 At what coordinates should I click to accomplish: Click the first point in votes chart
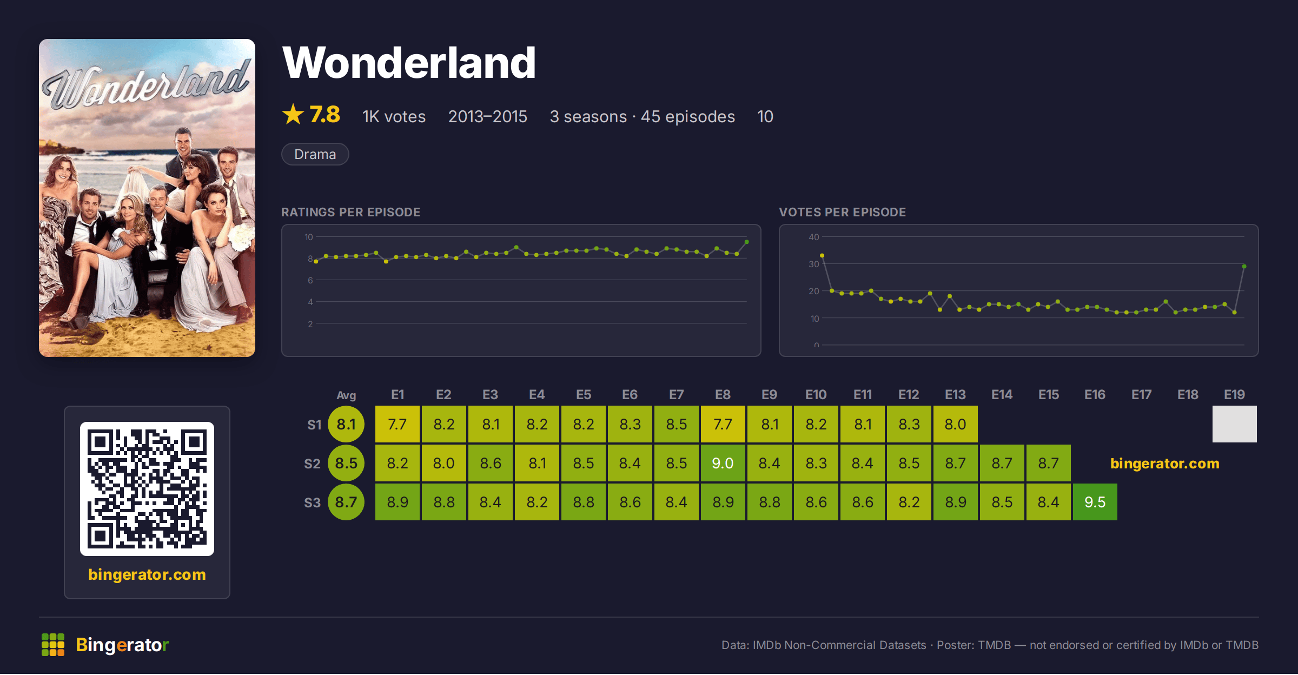click(x=822, y=255)
